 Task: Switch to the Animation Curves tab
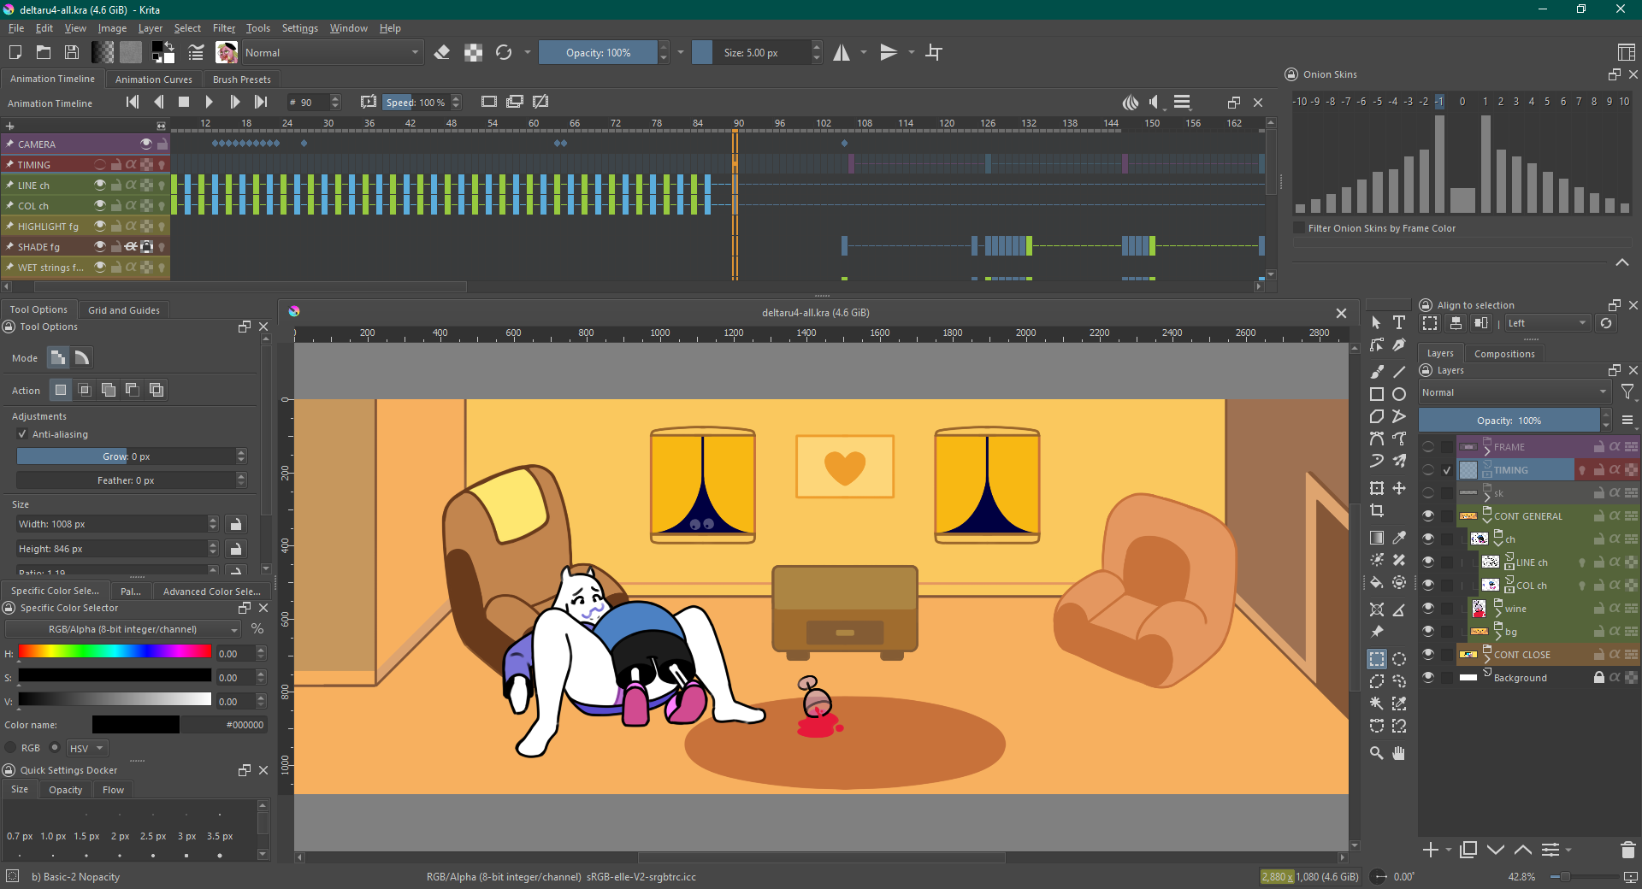coord(154,79)
